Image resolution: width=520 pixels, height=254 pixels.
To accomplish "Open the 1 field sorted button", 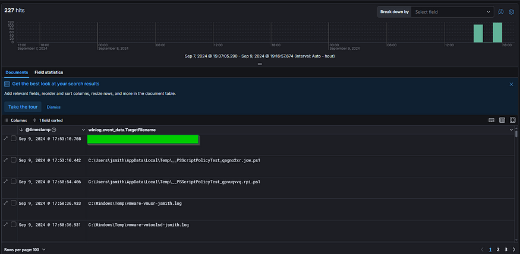I will click(48, 120).
